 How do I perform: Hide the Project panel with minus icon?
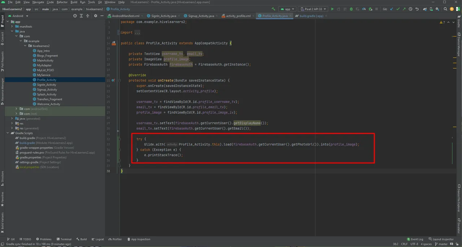(102, 16)
